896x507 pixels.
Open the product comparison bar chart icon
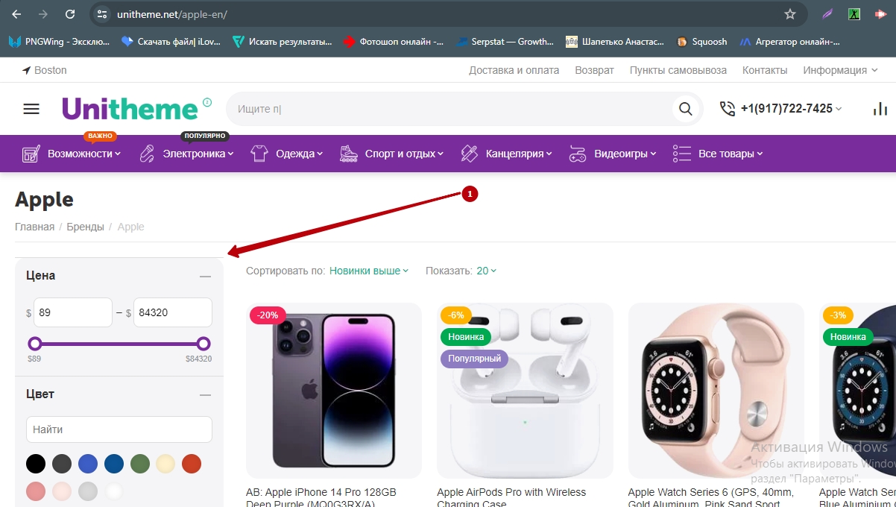pos(880,109)
